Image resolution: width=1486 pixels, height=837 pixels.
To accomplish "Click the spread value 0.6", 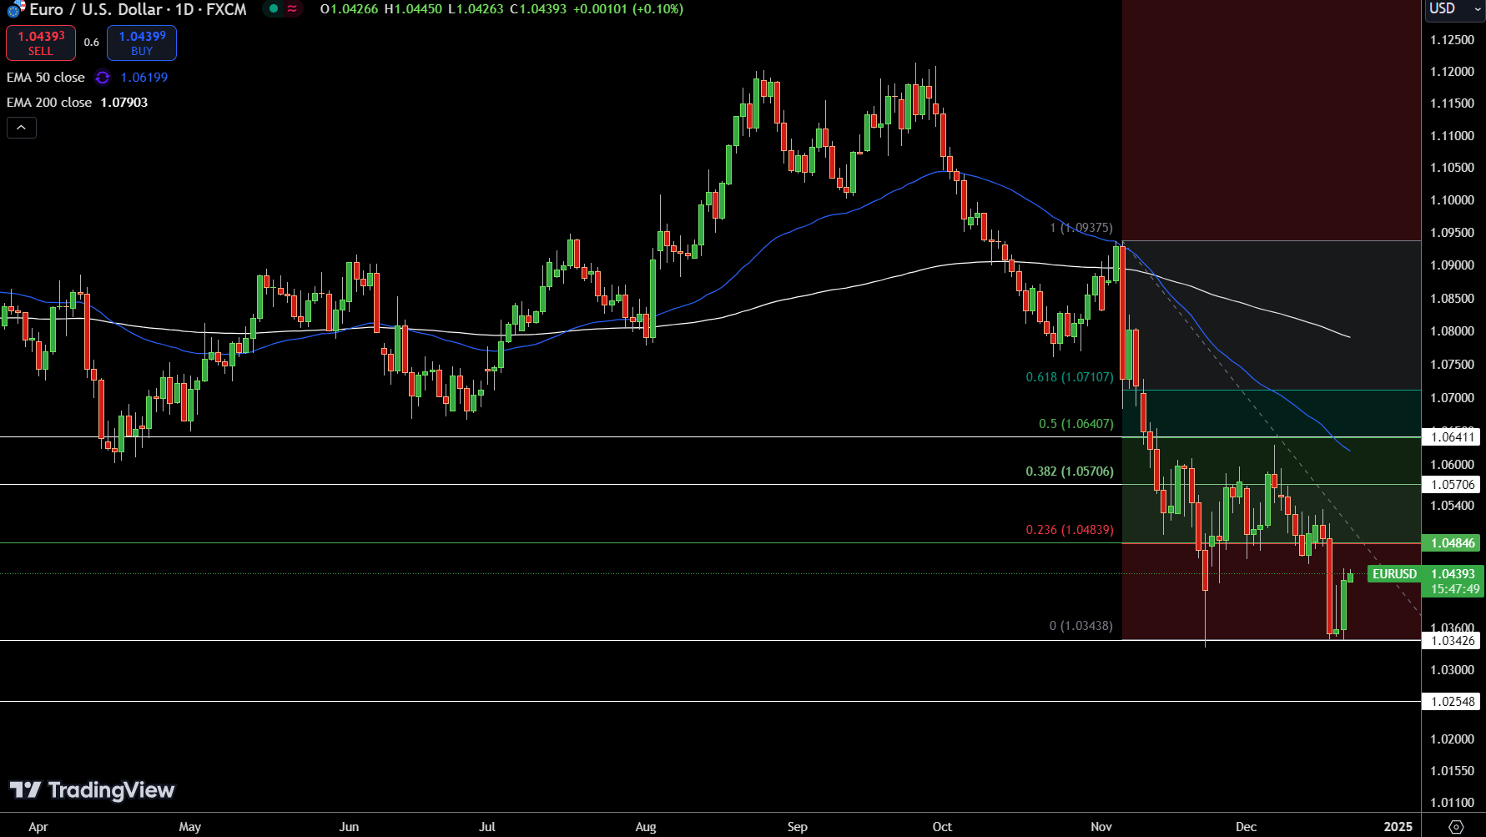I will coord(92,43).
